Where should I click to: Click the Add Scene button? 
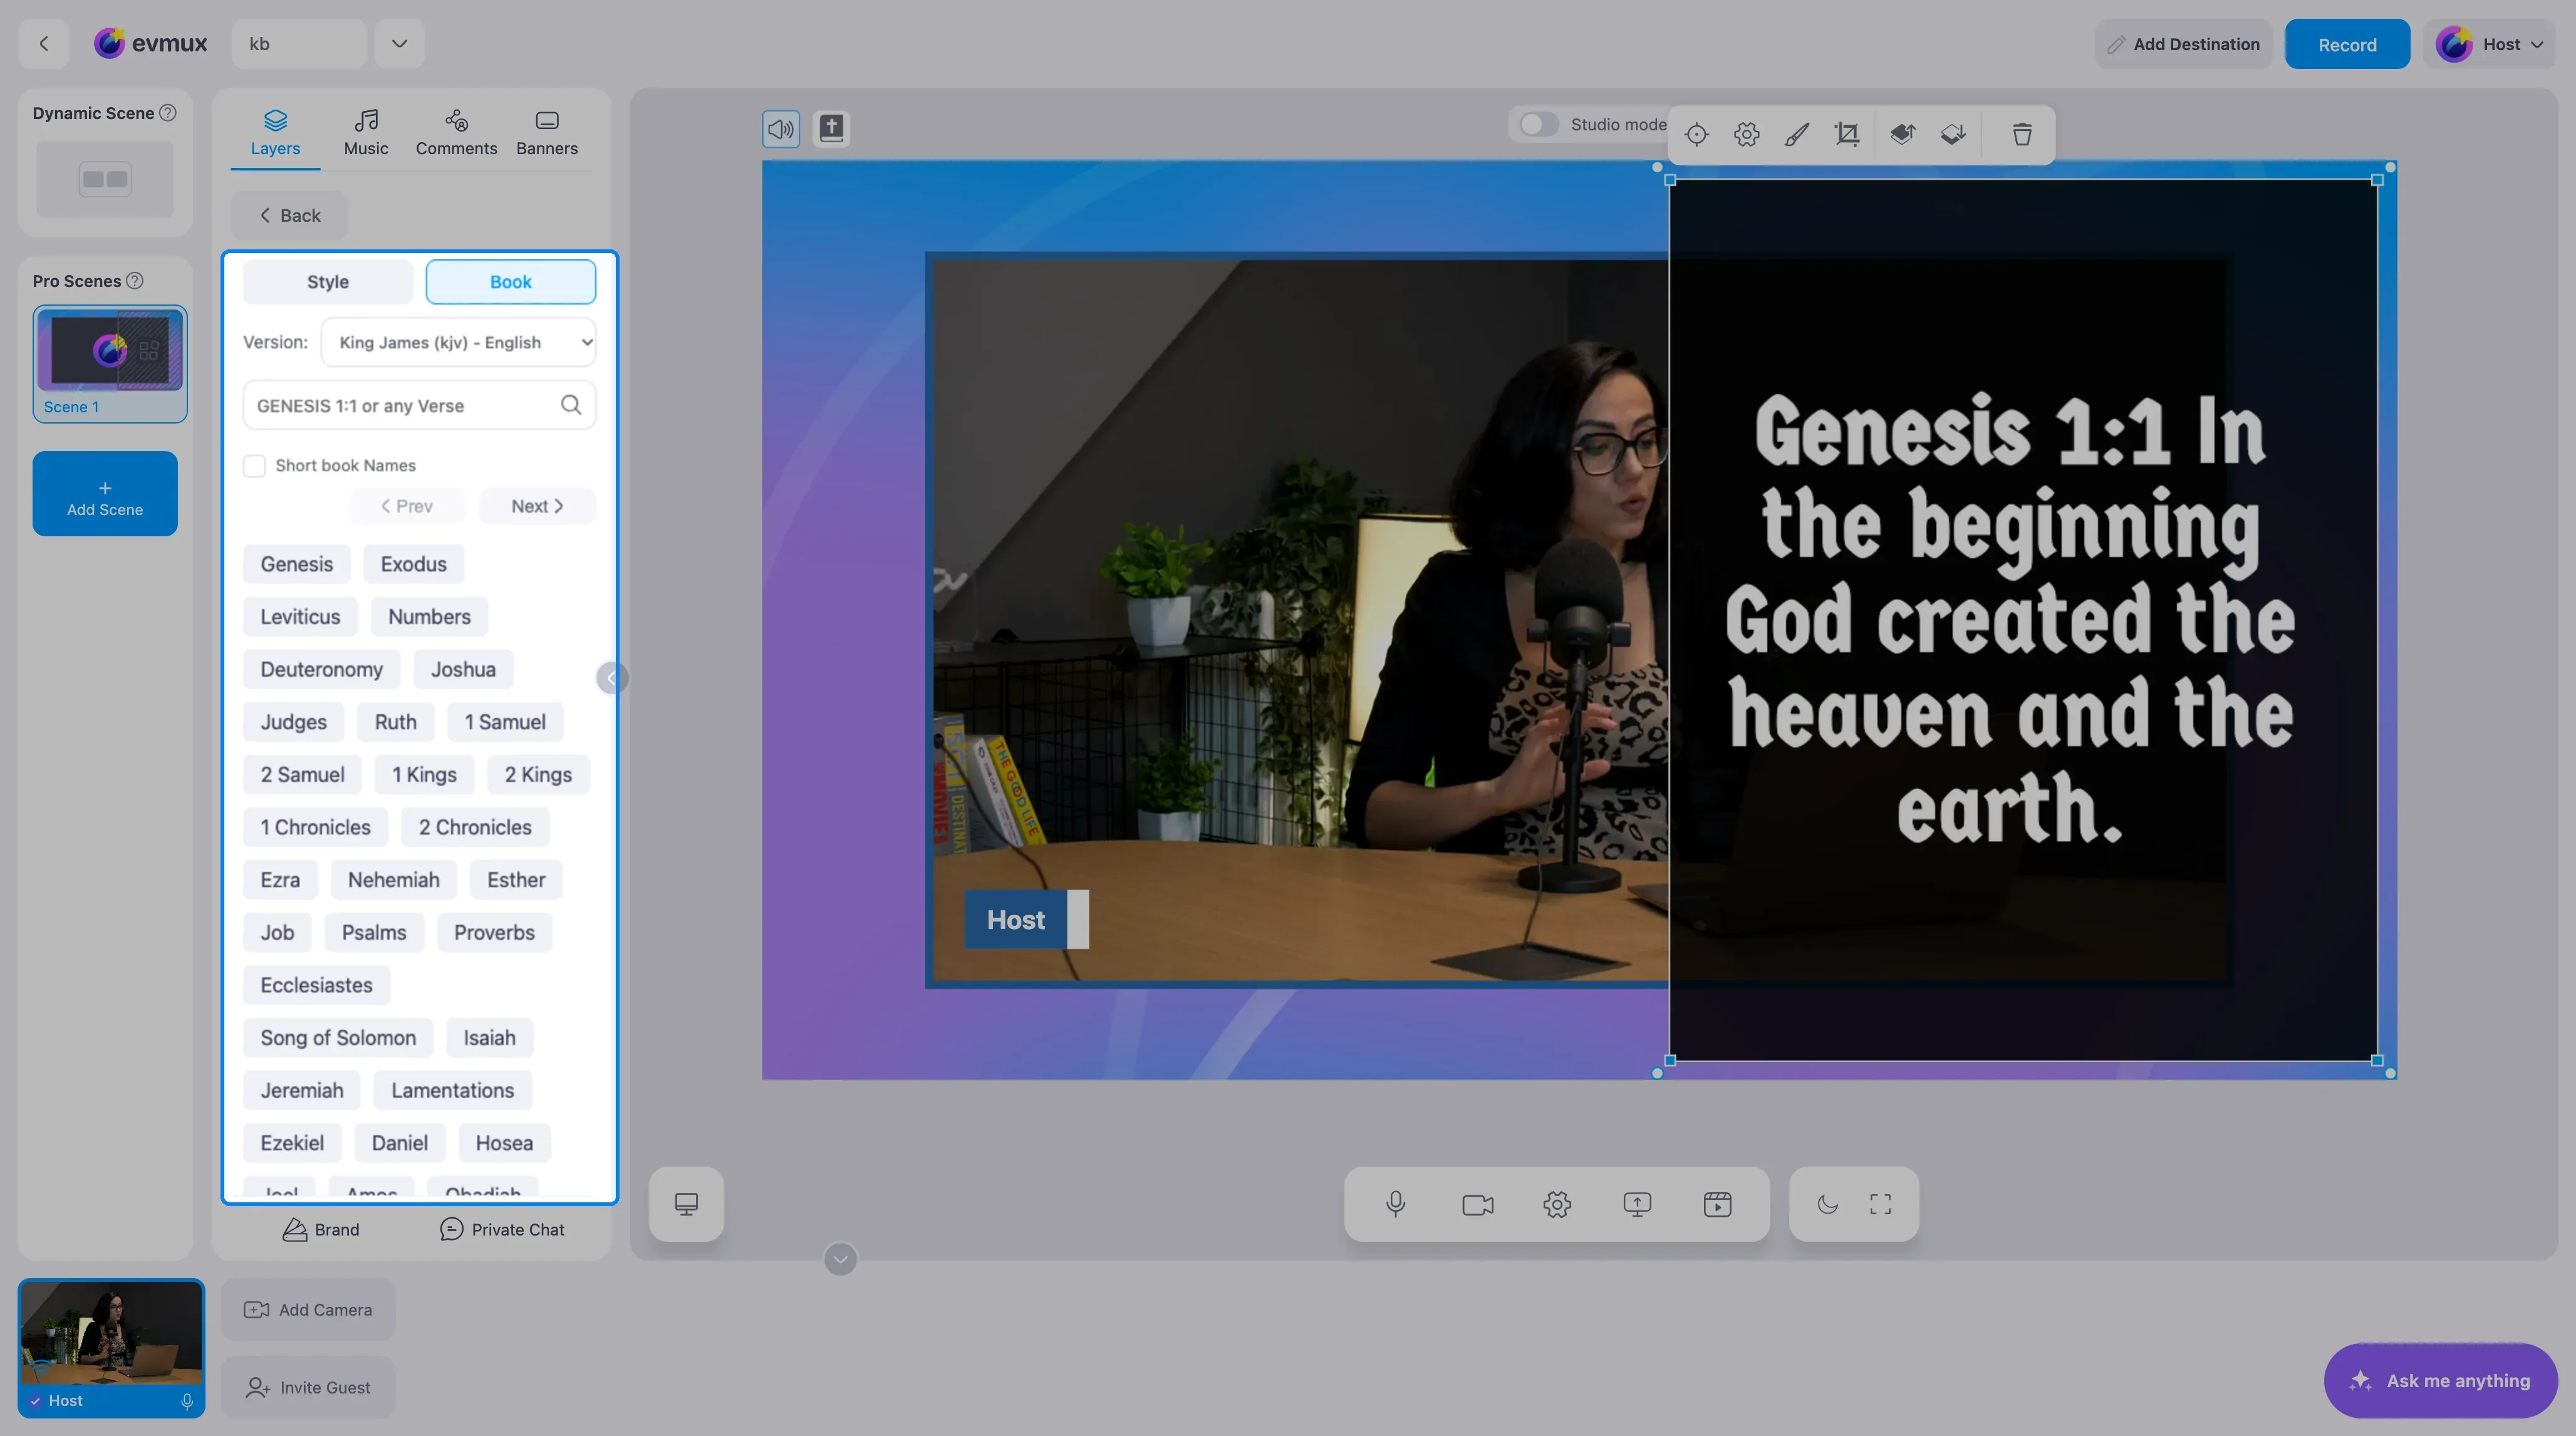coord(105,494)
